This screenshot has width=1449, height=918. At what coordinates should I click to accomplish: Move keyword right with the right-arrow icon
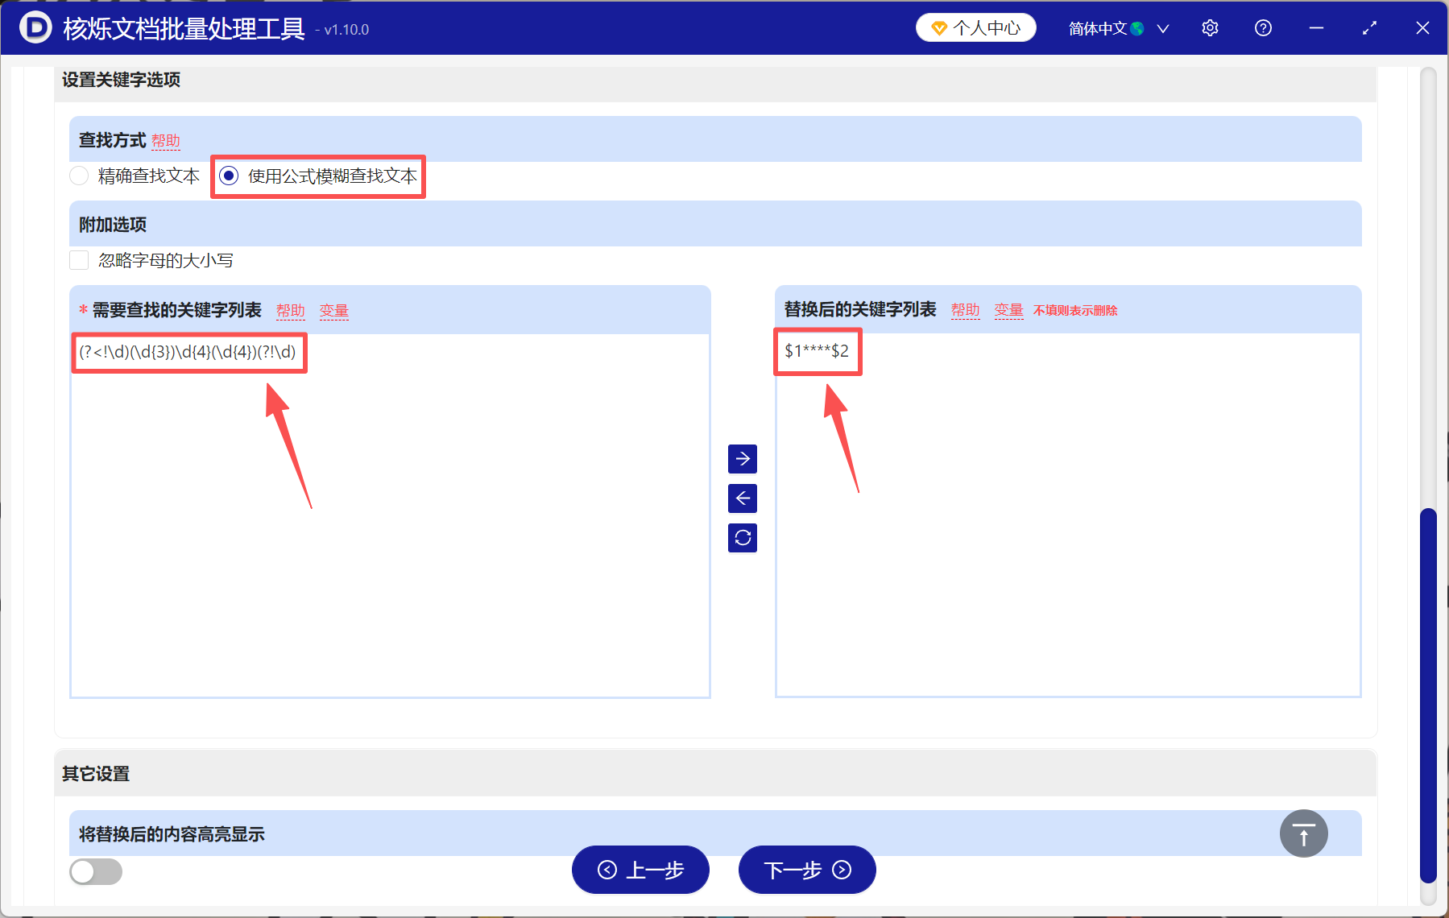pyautogui.click(x=742, y=459)
